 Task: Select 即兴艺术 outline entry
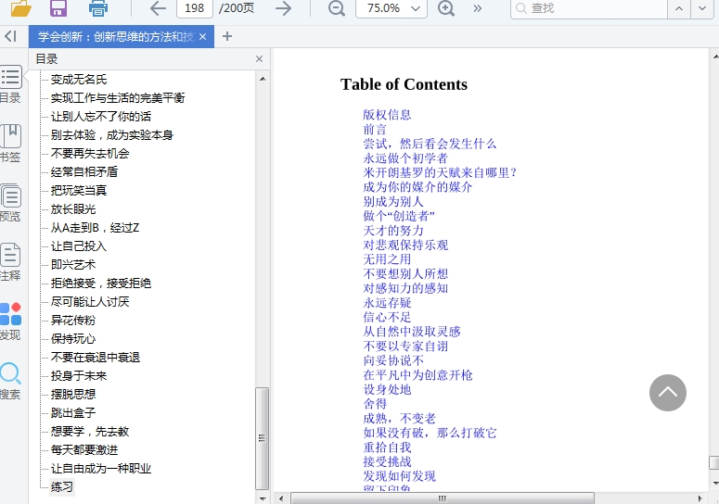(x=73, y=265)
